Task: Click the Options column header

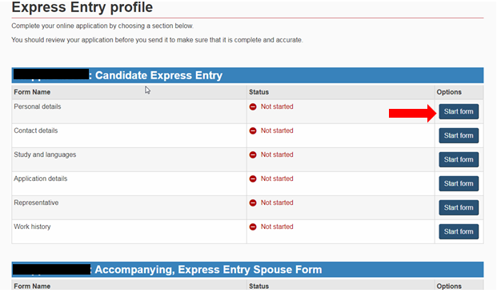Action: pos(449,92)
